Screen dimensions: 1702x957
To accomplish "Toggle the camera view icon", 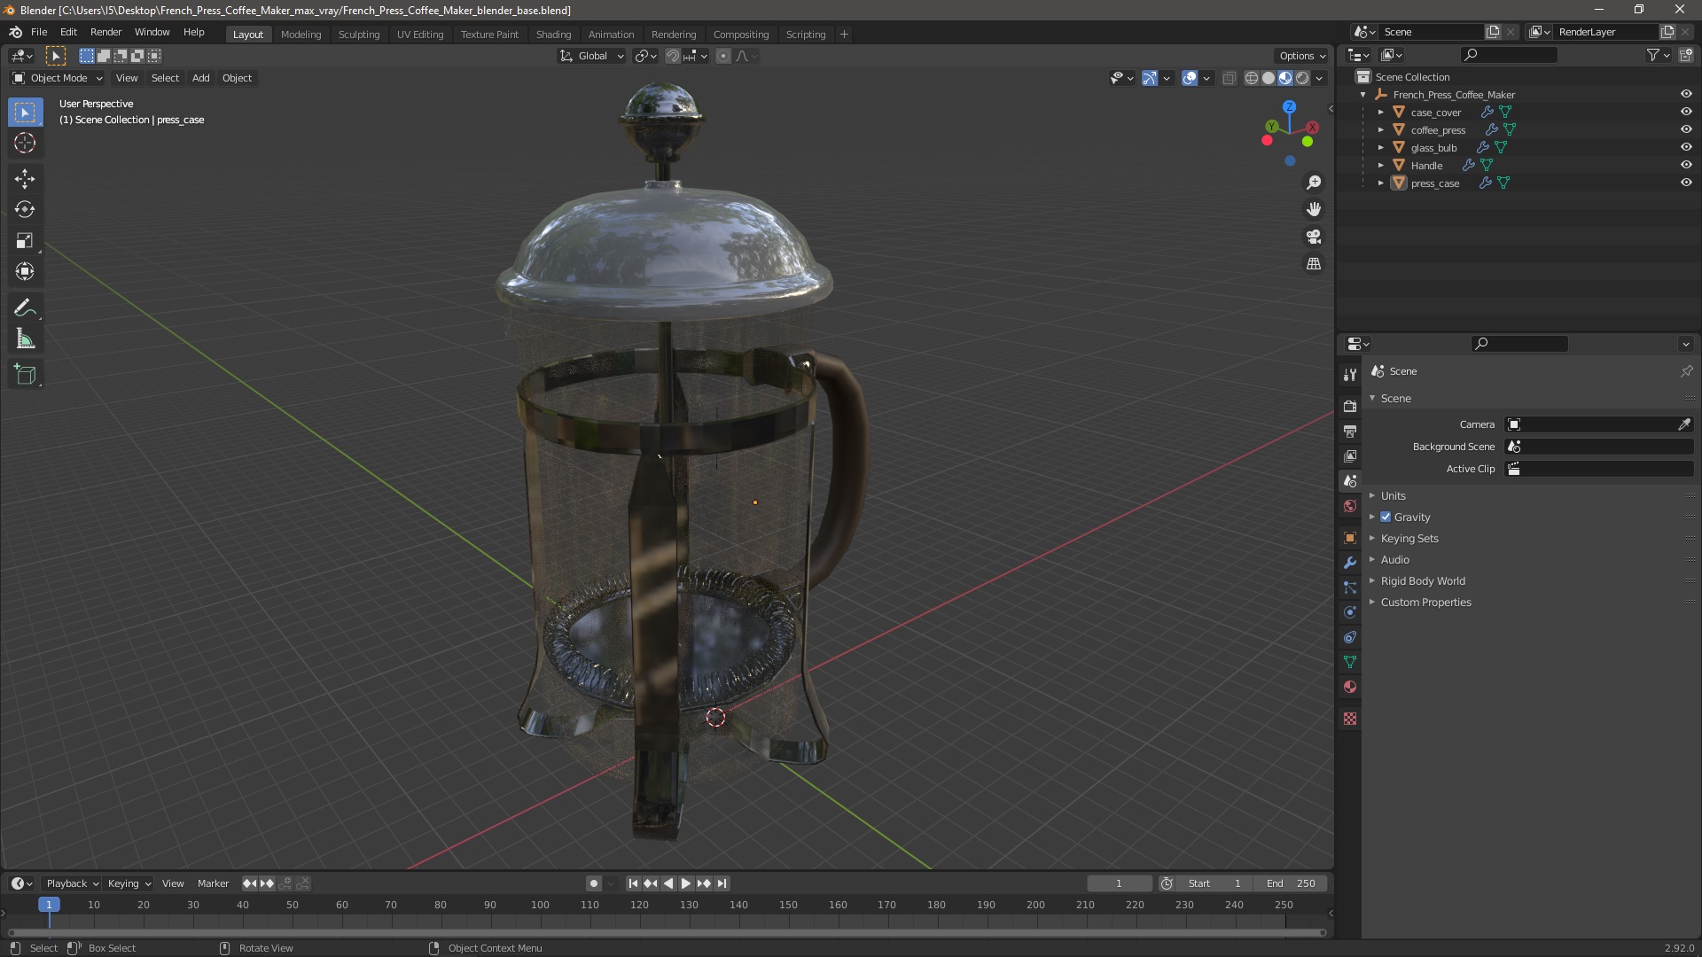I will point(1314,237).
